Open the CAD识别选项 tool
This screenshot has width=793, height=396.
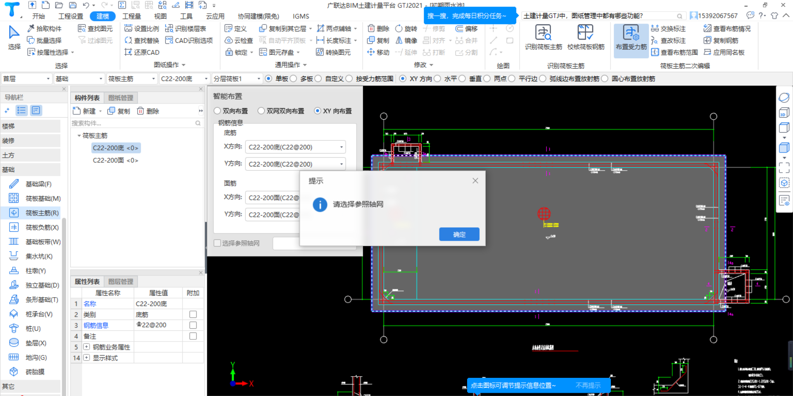(x=189, y=40)
